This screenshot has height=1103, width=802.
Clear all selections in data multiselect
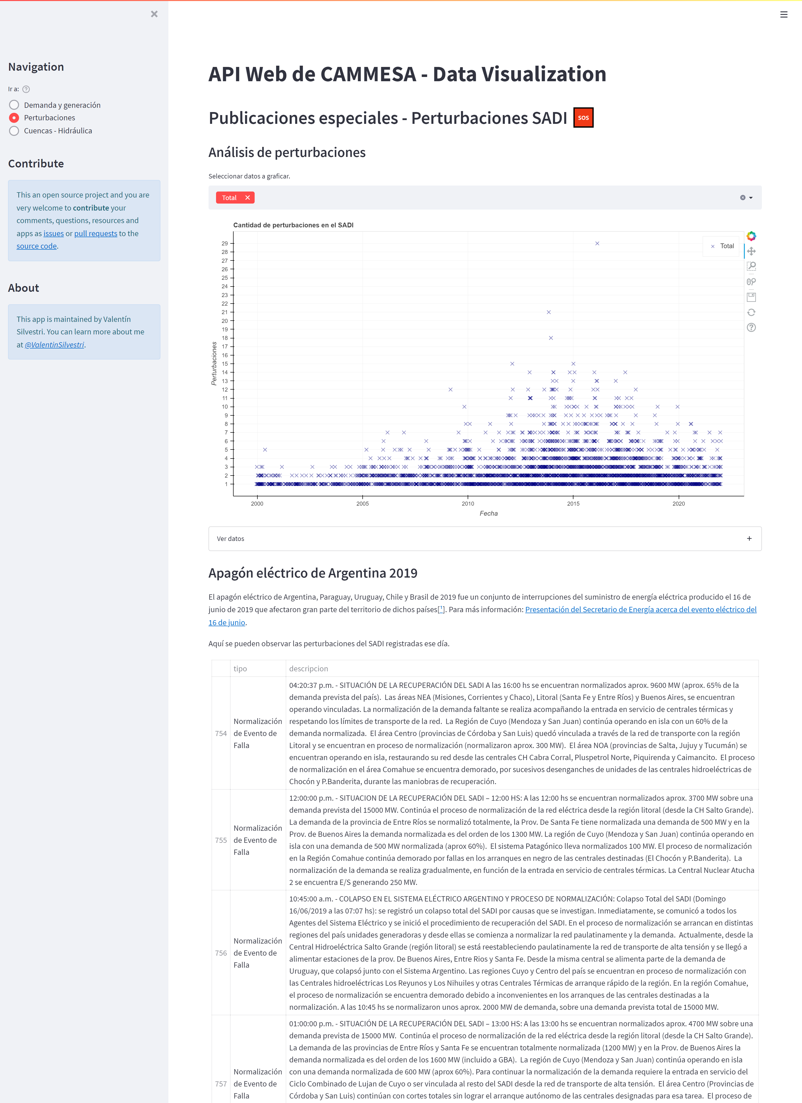[x=743, y=198]
